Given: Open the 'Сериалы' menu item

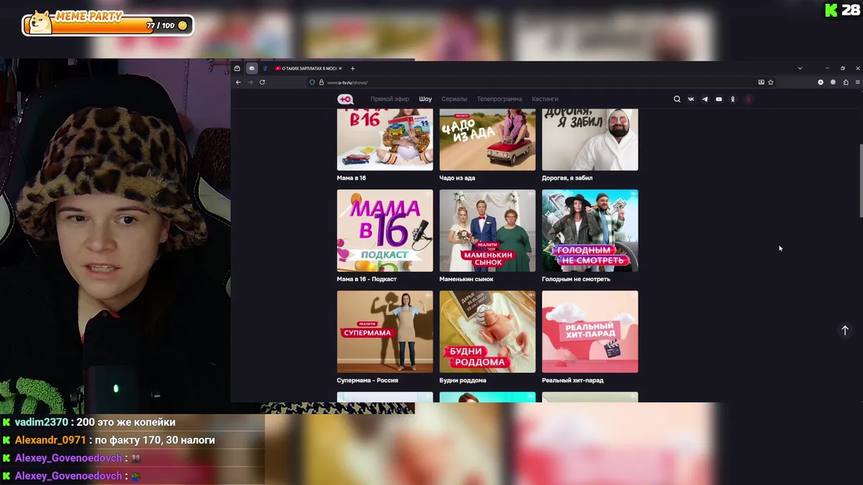Looking at the screenshot, I should [454, 99].
